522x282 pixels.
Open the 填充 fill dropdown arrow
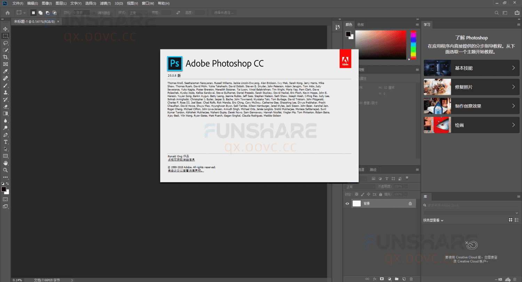coord(406,194)
